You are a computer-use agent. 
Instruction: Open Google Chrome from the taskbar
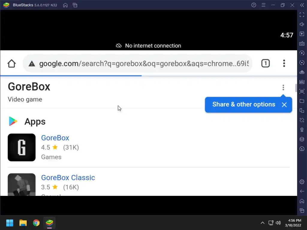36,223
